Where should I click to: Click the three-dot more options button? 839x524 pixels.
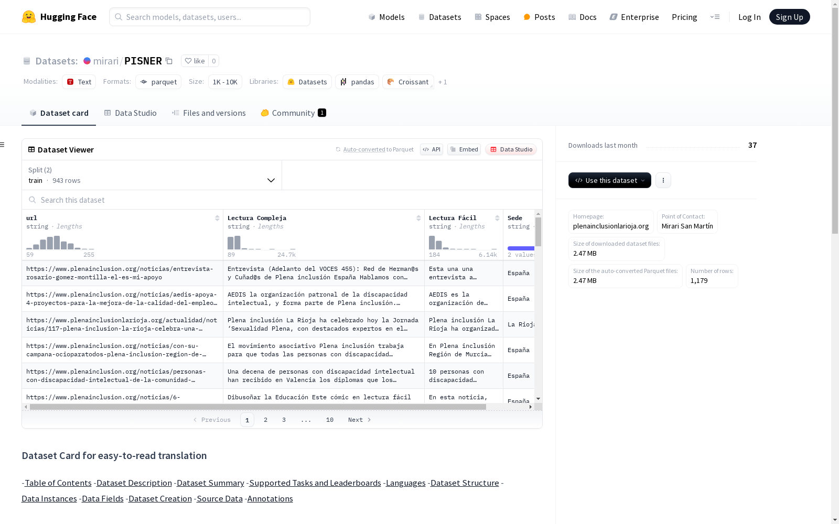(x=663, y=180)
